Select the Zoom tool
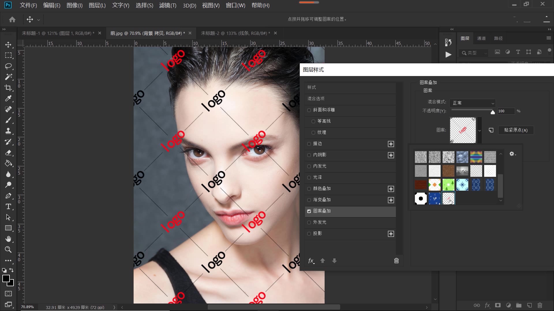The image size is (554, 311). [x=8, y=249]
